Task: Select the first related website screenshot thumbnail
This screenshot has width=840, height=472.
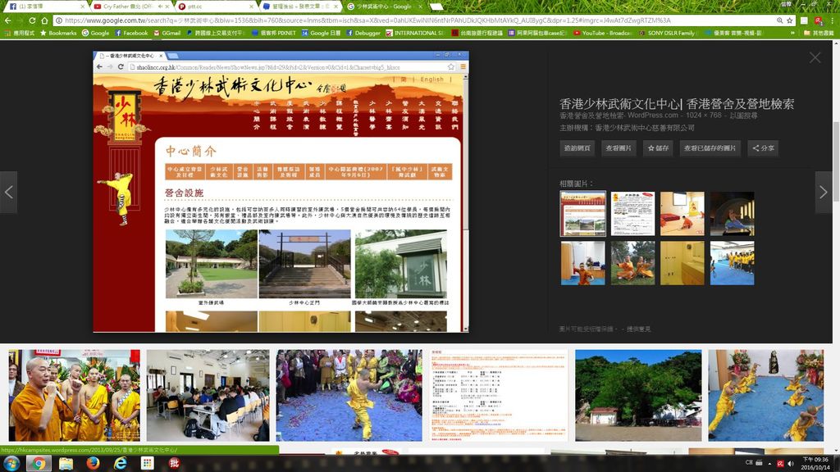Action: tap(583, 214)
